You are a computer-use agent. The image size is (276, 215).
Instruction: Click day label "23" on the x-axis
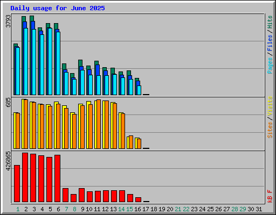tap(194, 209)
